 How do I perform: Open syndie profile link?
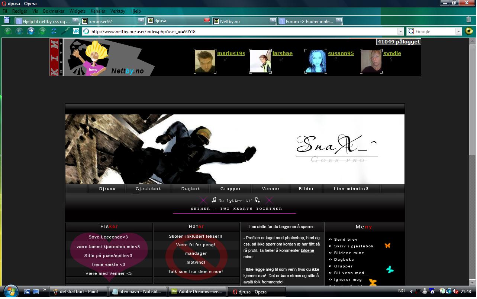392,53
